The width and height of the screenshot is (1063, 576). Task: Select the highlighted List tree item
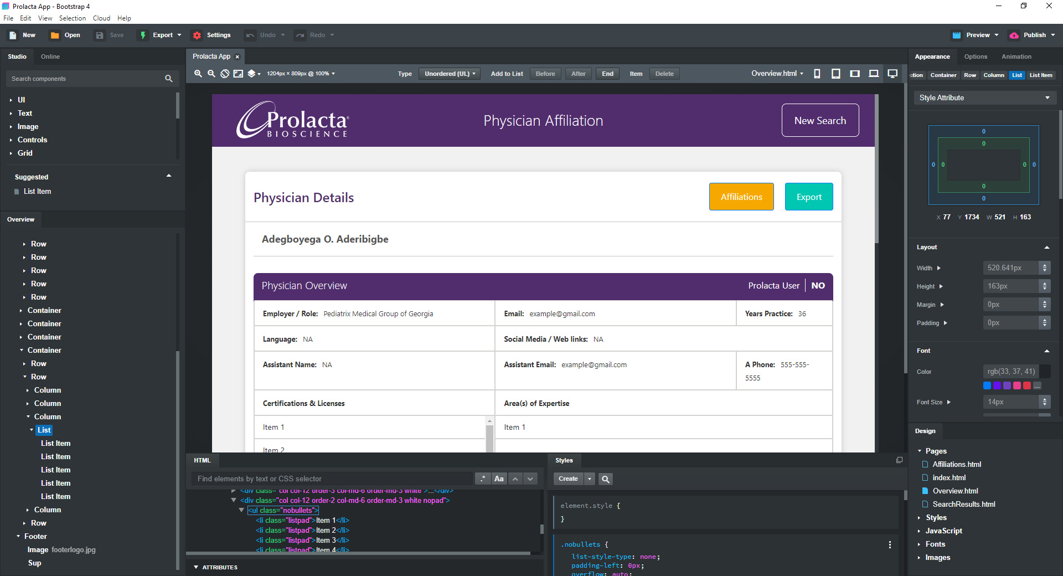tap(44, 430)
